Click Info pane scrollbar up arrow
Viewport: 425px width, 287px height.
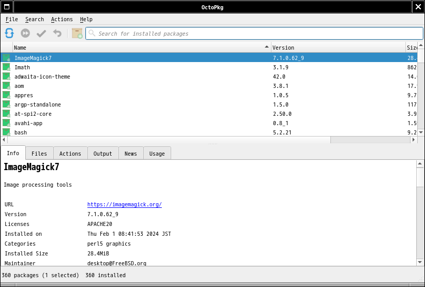420,163
